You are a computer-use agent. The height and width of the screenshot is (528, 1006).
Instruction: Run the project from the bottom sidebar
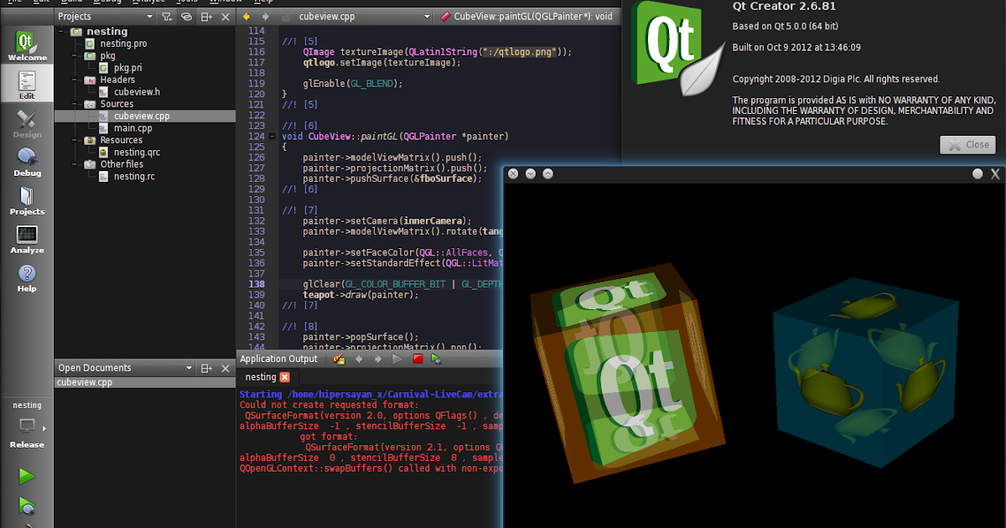tap(27, 475)
